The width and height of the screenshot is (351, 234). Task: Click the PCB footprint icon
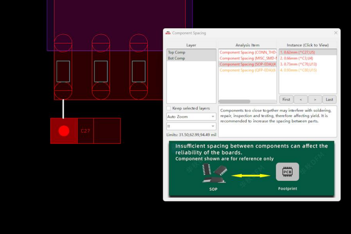(x=287, y=172)
